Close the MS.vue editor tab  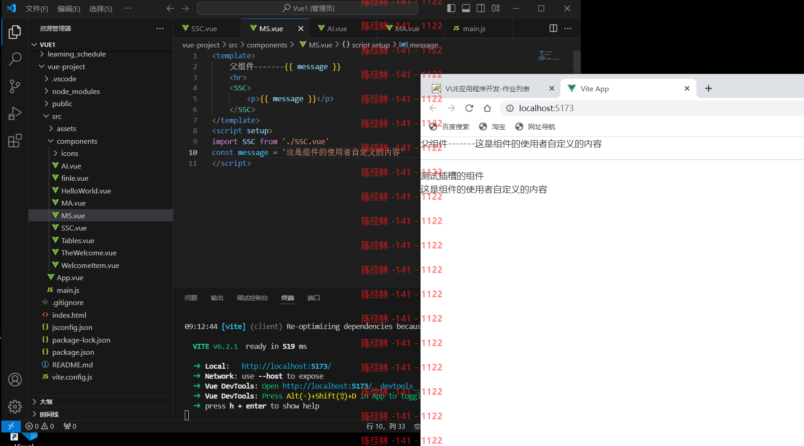301,28
